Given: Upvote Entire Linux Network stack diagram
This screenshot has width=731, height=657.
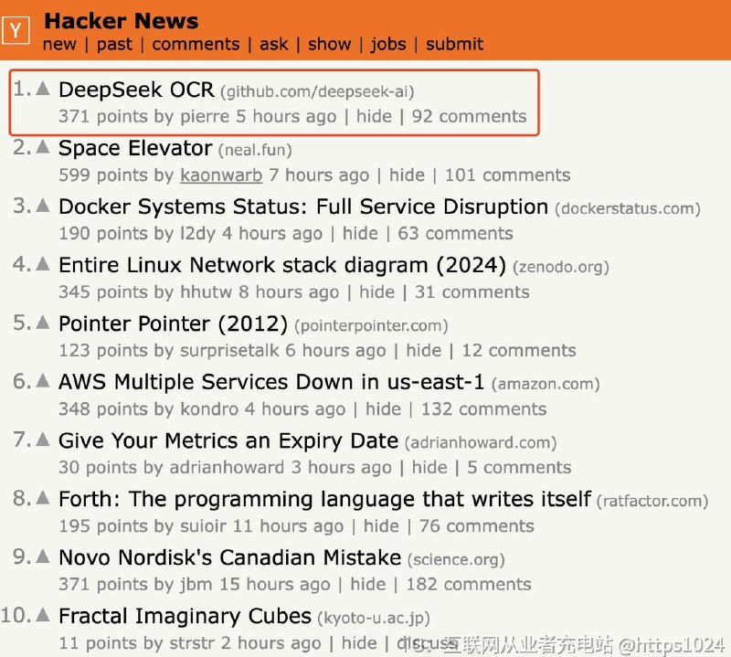Looking at the screenshot, I should pos(42,264).
